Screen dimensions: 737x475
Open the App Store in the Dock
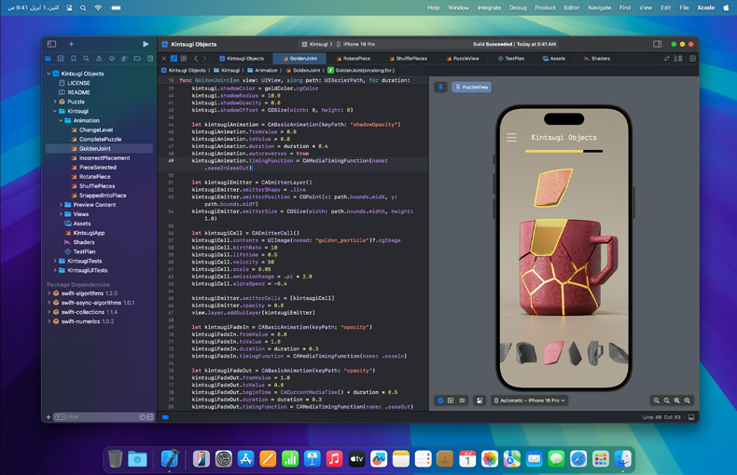(x=246, y=458)
